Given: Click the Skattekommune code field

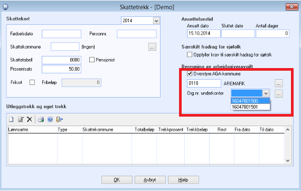Looking at the screenshot, I should point(65,46).
